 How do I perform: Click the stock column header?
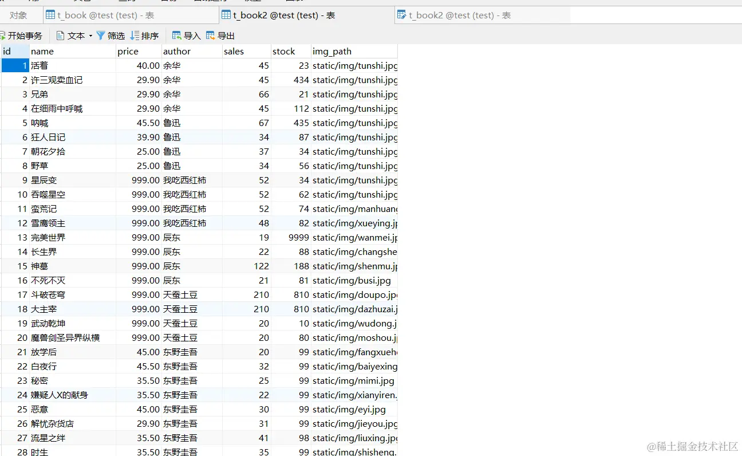pyautogui.click(x=291, y=51)
